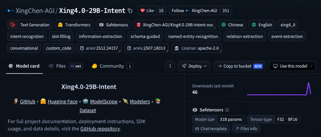321x137 pixels.
Task: Switch to the Model card tab
Action: [24, 66]
